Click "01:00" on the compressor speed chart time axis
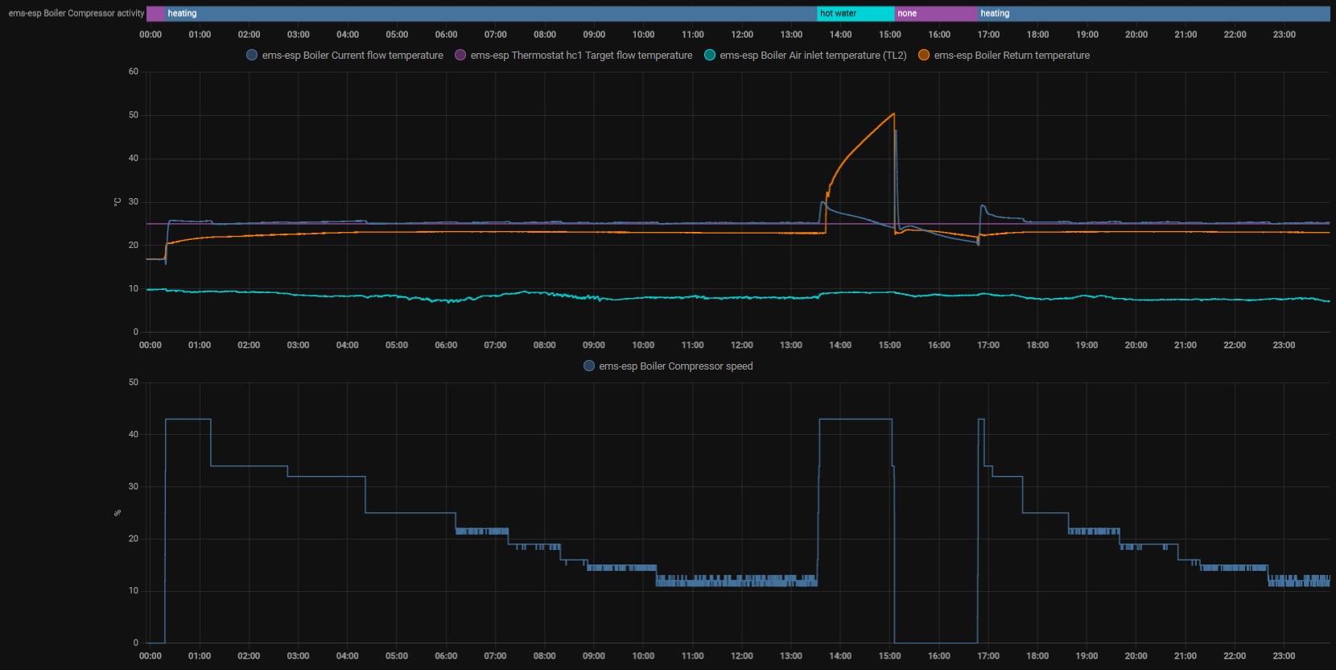The image size is (1336, 670). (x=200, y=656)
